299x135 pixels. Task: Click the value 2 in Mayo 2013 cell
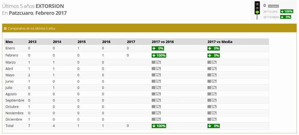(29, 75)
